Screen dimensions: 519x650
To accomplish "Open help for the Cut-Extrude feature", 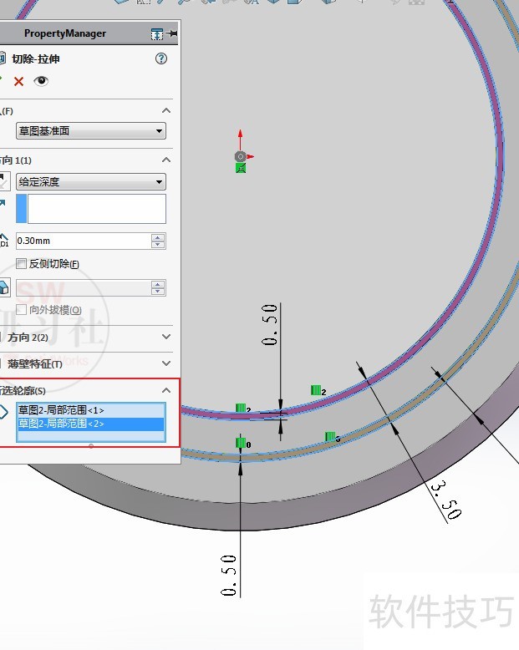I will (161, 58).
